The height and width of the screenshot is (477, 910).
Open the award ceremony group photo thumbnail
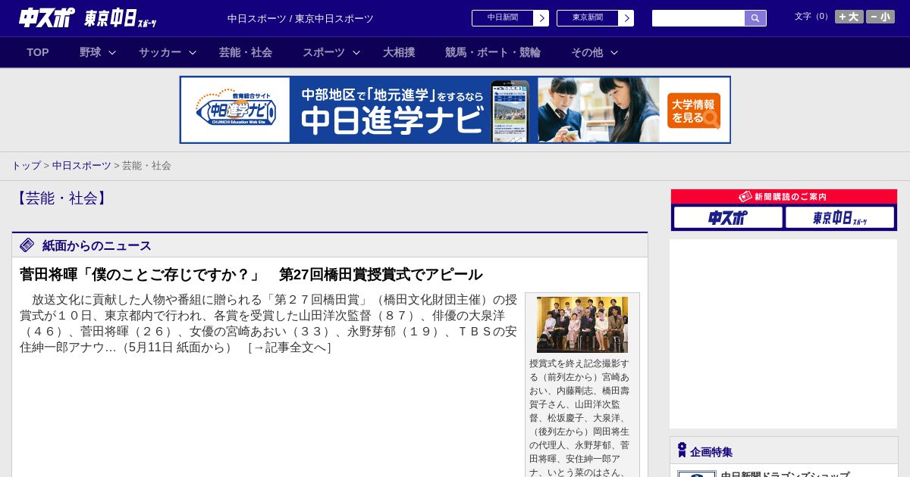(582, 324)
